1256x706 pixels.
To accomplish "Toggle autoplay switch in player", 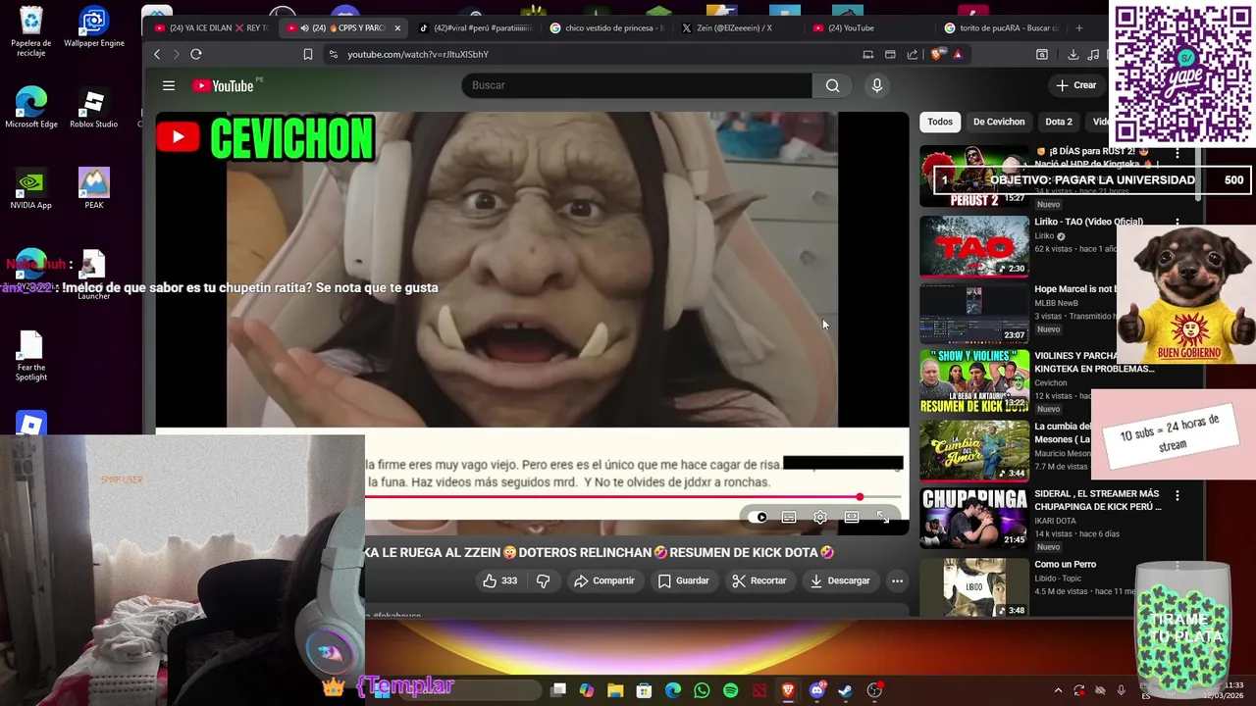I will 757,517.
